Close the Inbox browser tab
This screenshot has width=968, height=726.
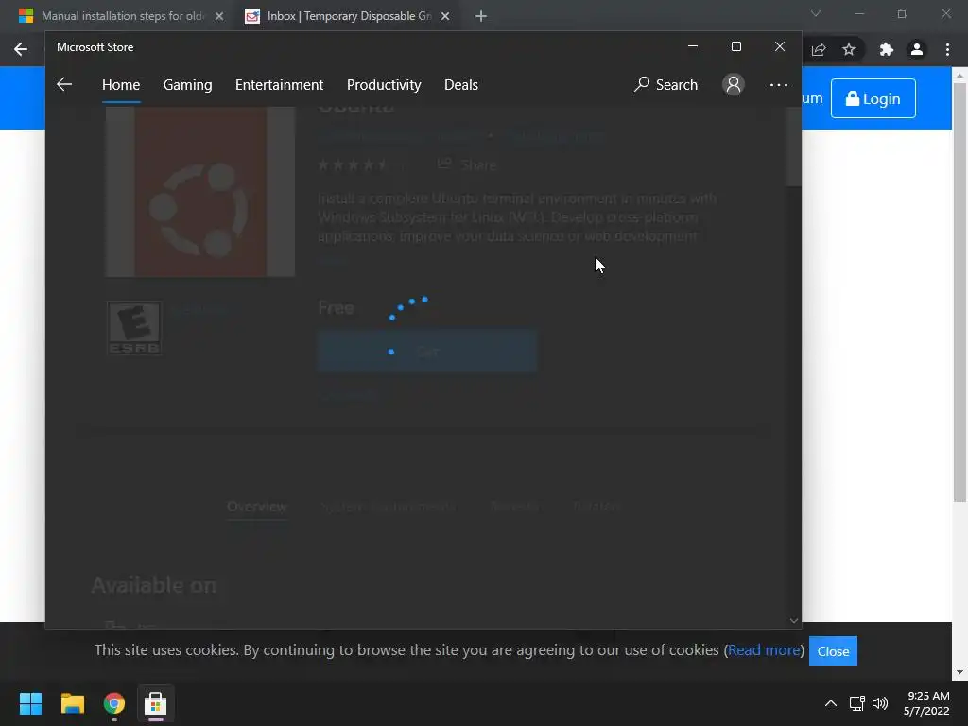tap(445, 17)
